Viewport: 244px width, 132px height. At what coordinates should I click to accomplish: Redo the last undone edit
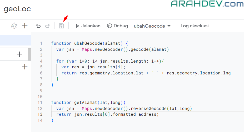point(47,26)
